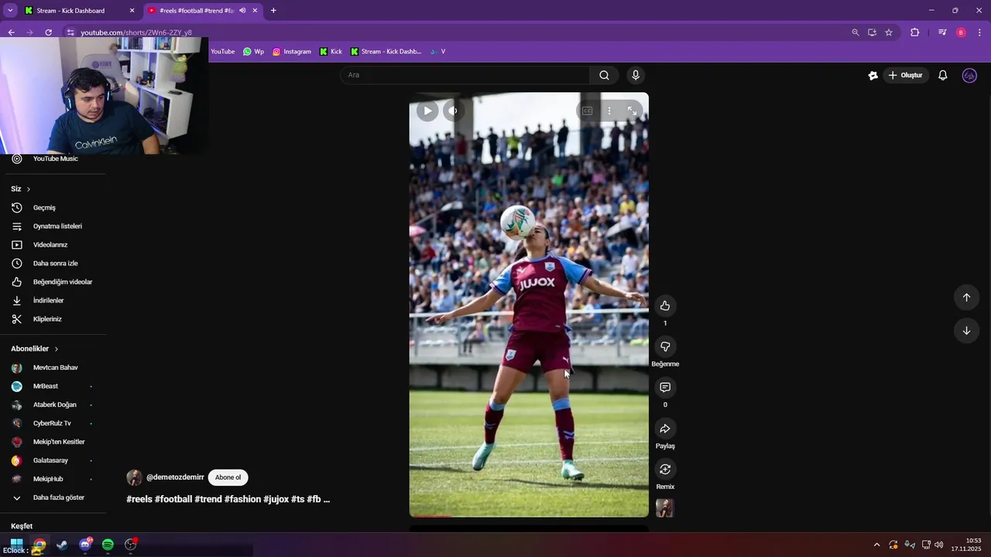The image size is (991, 557).
Task: Click the sparkle icon beside Oluştur
Action: [x=873, y=75]
